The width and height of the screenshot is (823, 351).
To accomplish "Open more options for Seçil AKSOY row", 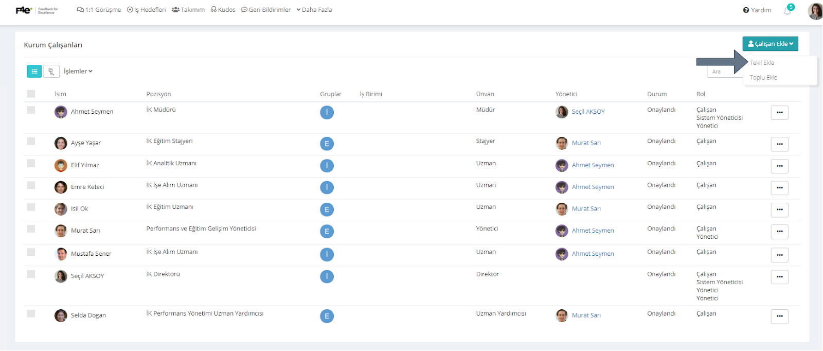I will 780,277.
